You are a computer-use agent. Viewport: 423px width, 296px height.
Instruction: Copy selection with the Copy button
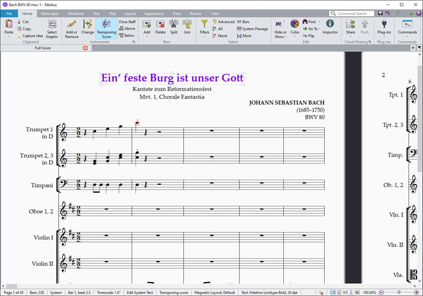coord(24,29)
